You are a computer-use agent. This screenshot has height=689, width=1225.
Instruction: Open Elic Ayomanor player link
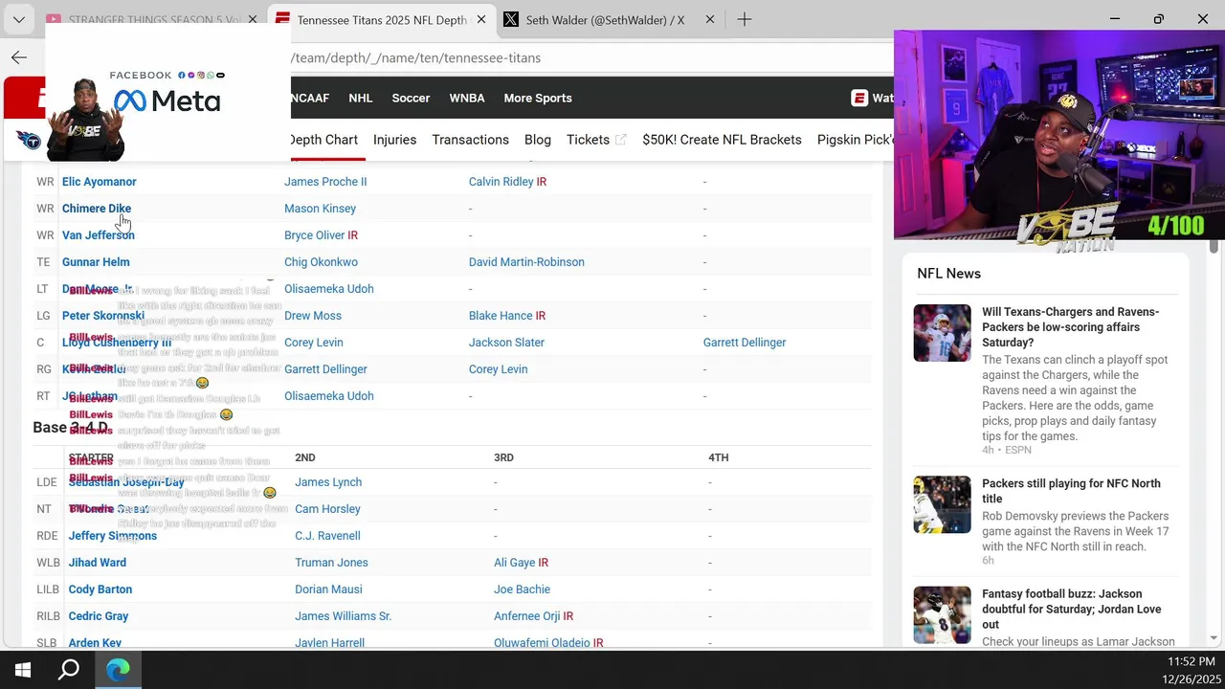point(100,182)
